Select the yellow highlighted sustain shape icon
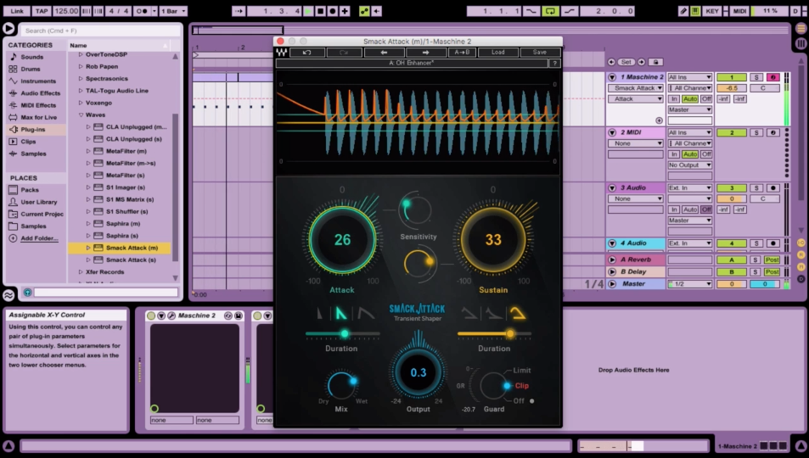This screenshot has width=809, height=458. pyautogui.click(x=518, y=313)
